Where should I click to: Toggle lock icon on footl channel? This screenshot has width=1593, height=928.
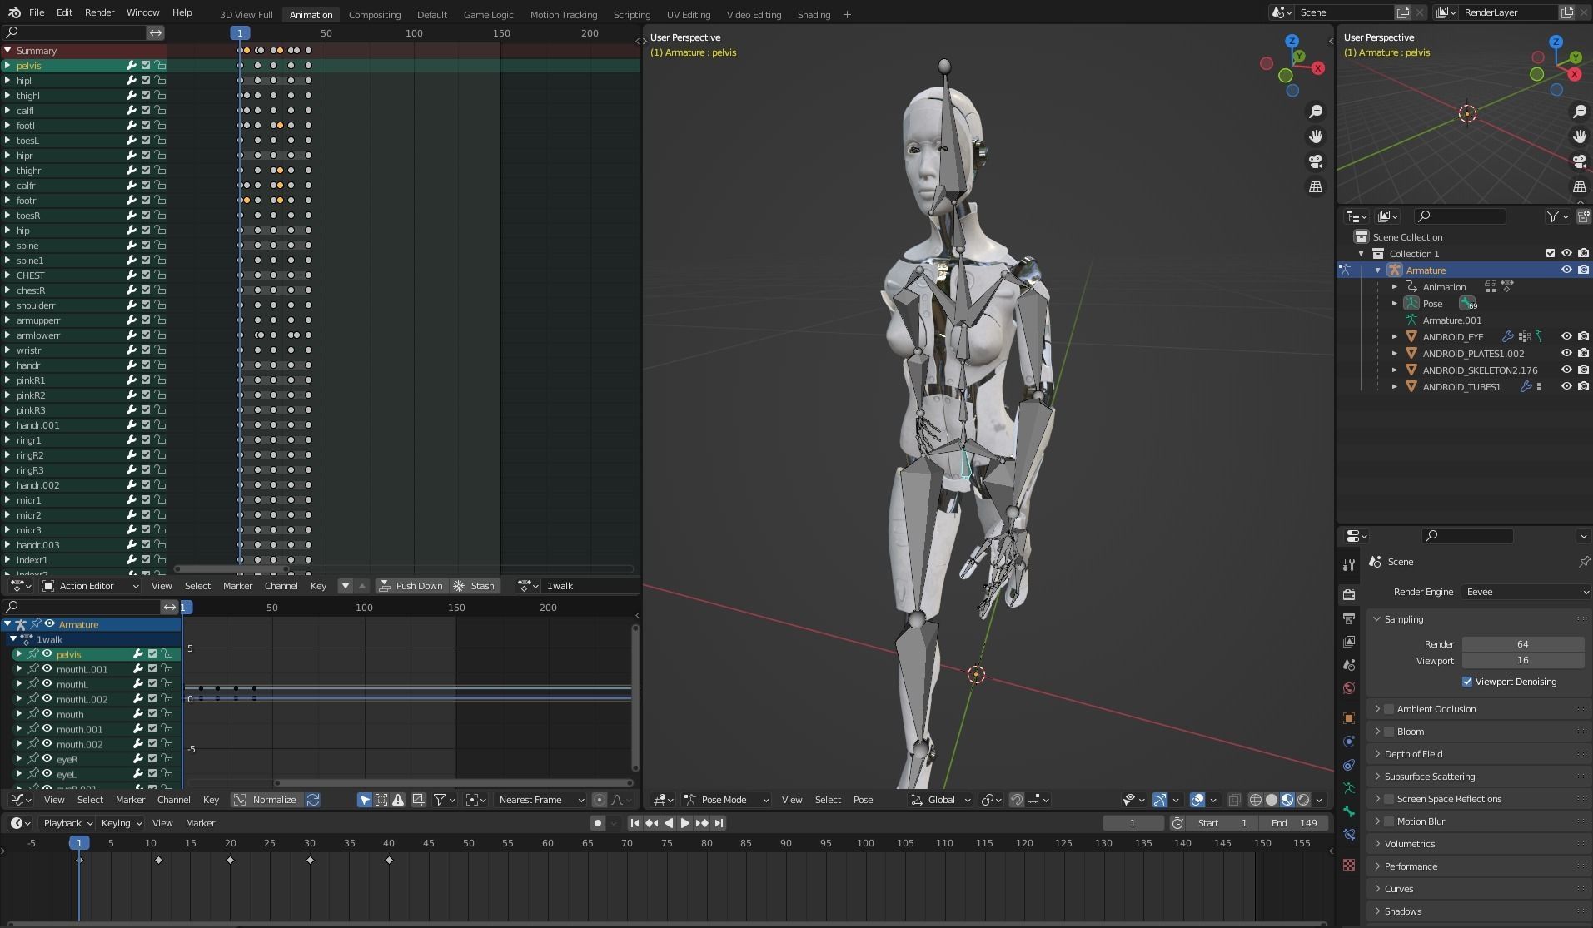pos(160,126)
